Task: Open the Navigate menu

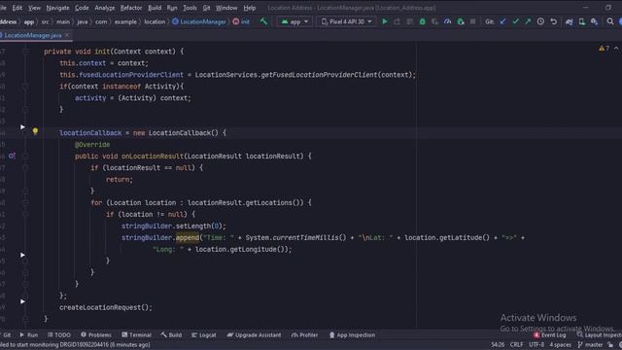Action: coord(57,8)
